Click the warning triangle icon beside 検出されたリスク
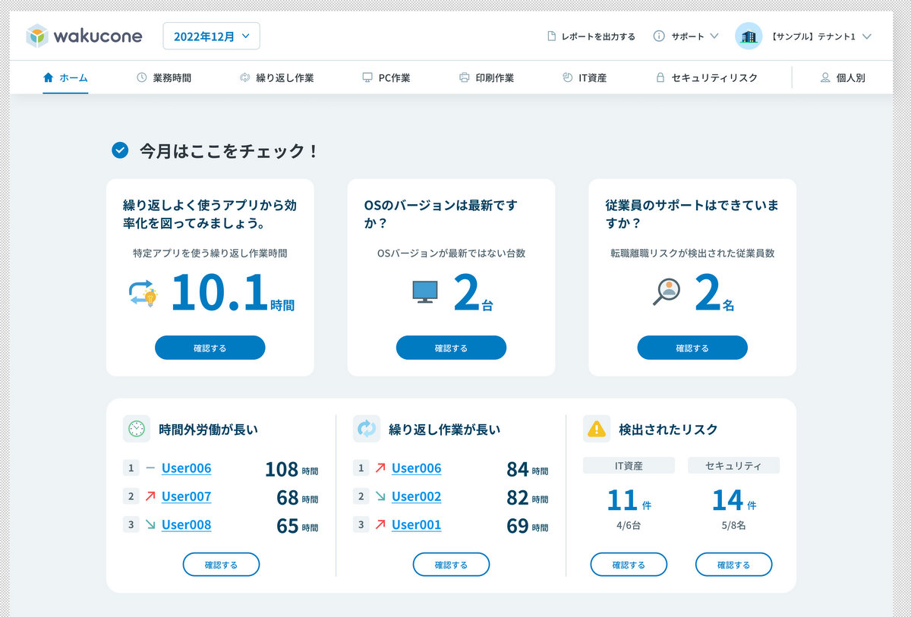 pos(597,428)
